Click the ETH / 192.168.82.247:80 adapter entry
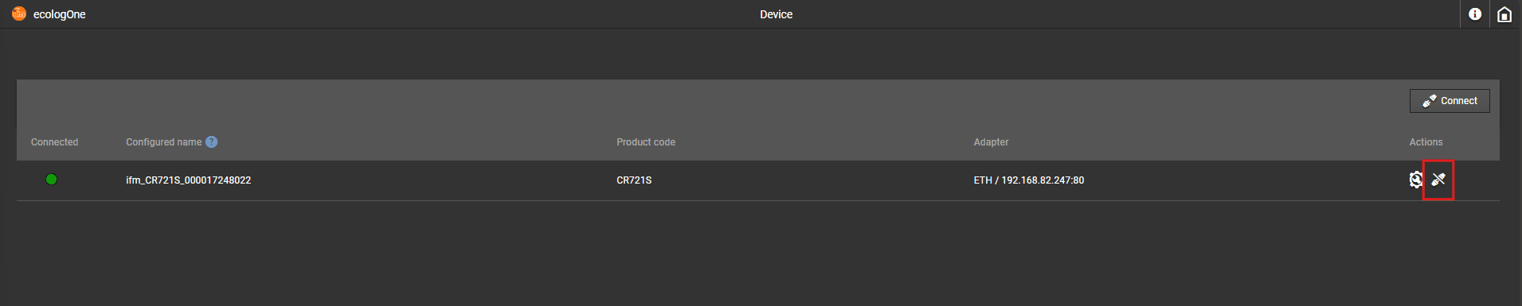 pyautogui.click(x=1028, y=180)
